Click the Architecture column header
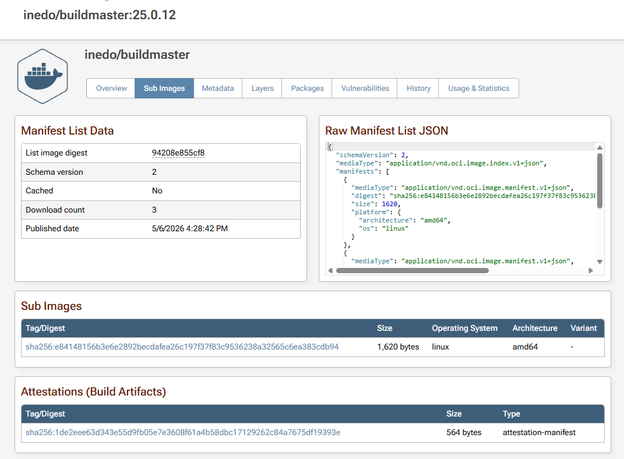Screen dimensions: 624x459 [x=535, y=328]
